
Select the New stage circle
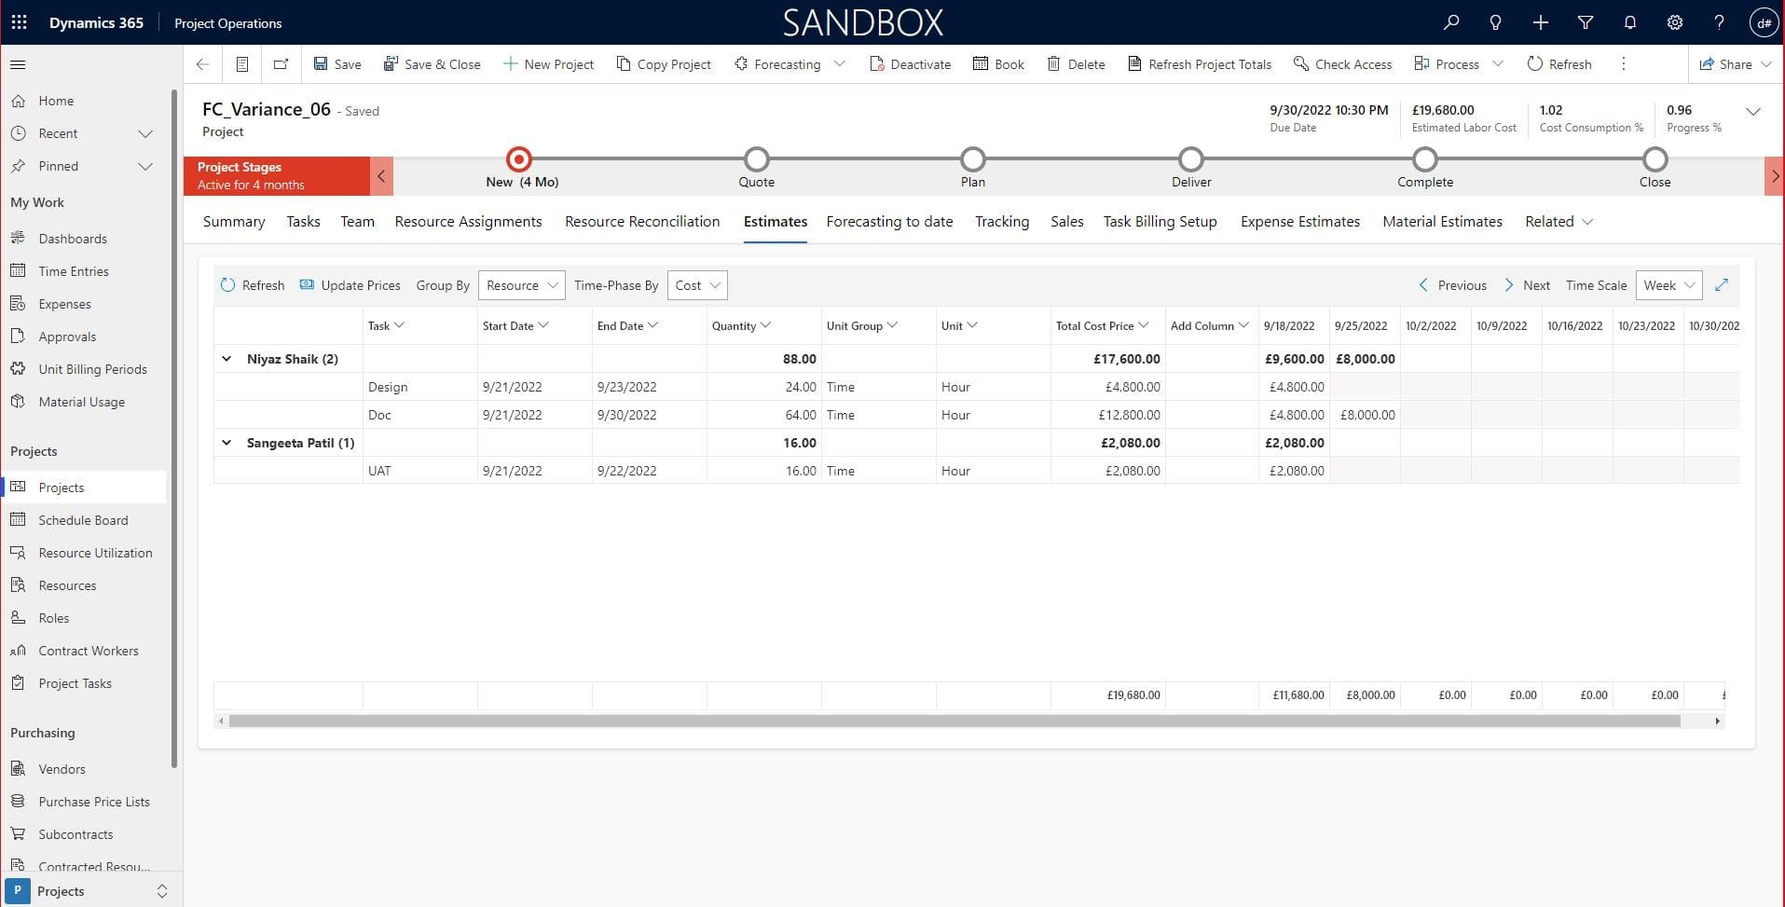519,158
